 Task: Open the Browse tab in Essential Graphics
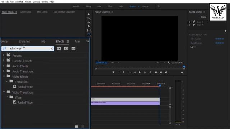(x=203, y=17)
